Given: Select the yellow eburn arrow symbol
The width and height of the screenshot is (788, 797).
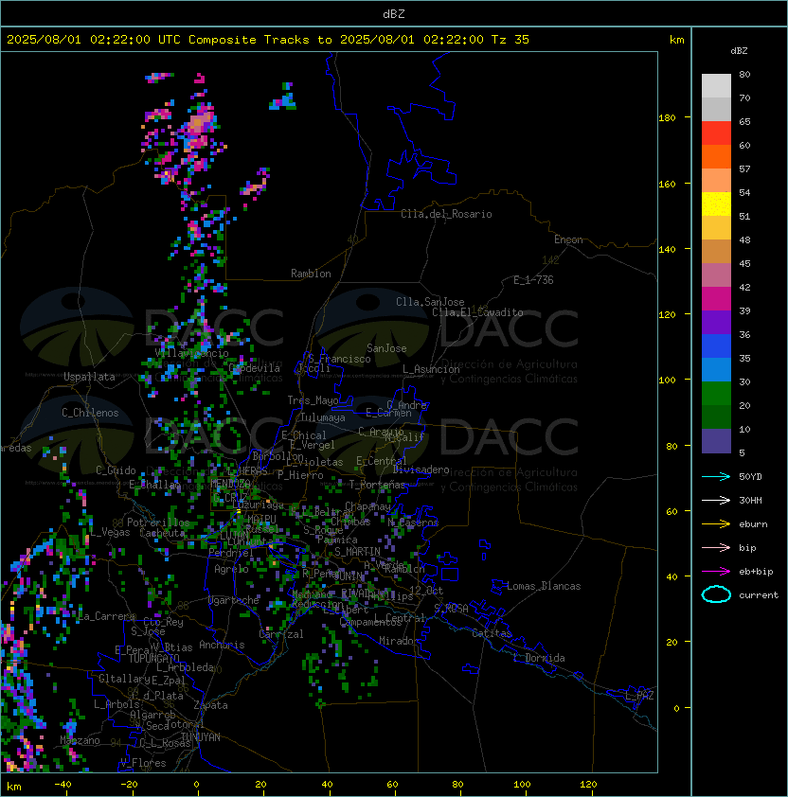Looking at the screenshot, I should [x=716, y=523].
